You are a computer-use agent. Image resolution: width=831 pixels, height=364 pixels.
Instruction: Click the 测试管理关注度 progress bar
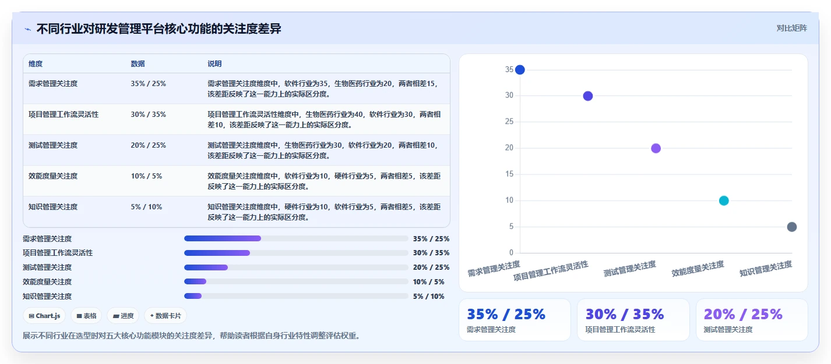pyautogui.click(x=296, y=267)
